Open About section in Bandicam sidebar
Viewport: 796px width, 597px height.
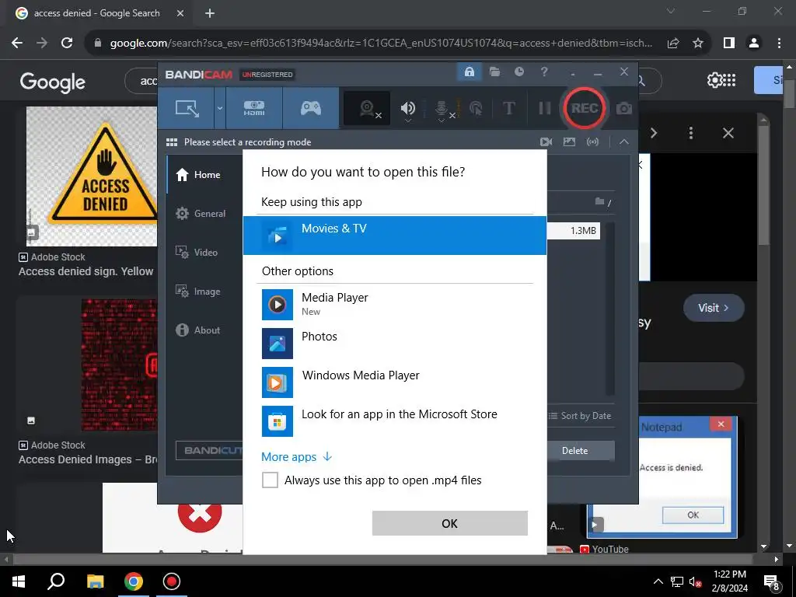204,330
